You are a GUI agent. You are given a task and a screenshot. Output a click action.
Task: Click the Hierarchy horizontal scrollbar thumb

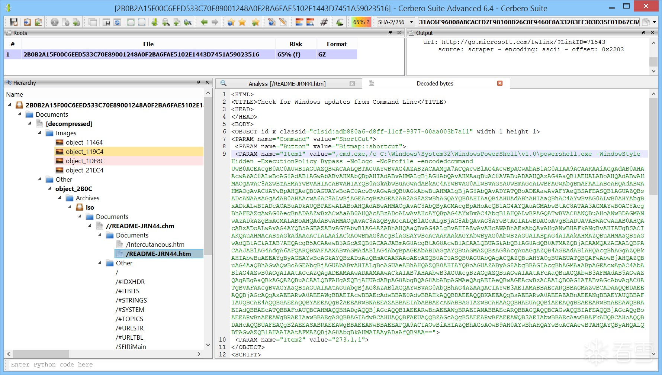pyautogui.click(x=41, y=354)
